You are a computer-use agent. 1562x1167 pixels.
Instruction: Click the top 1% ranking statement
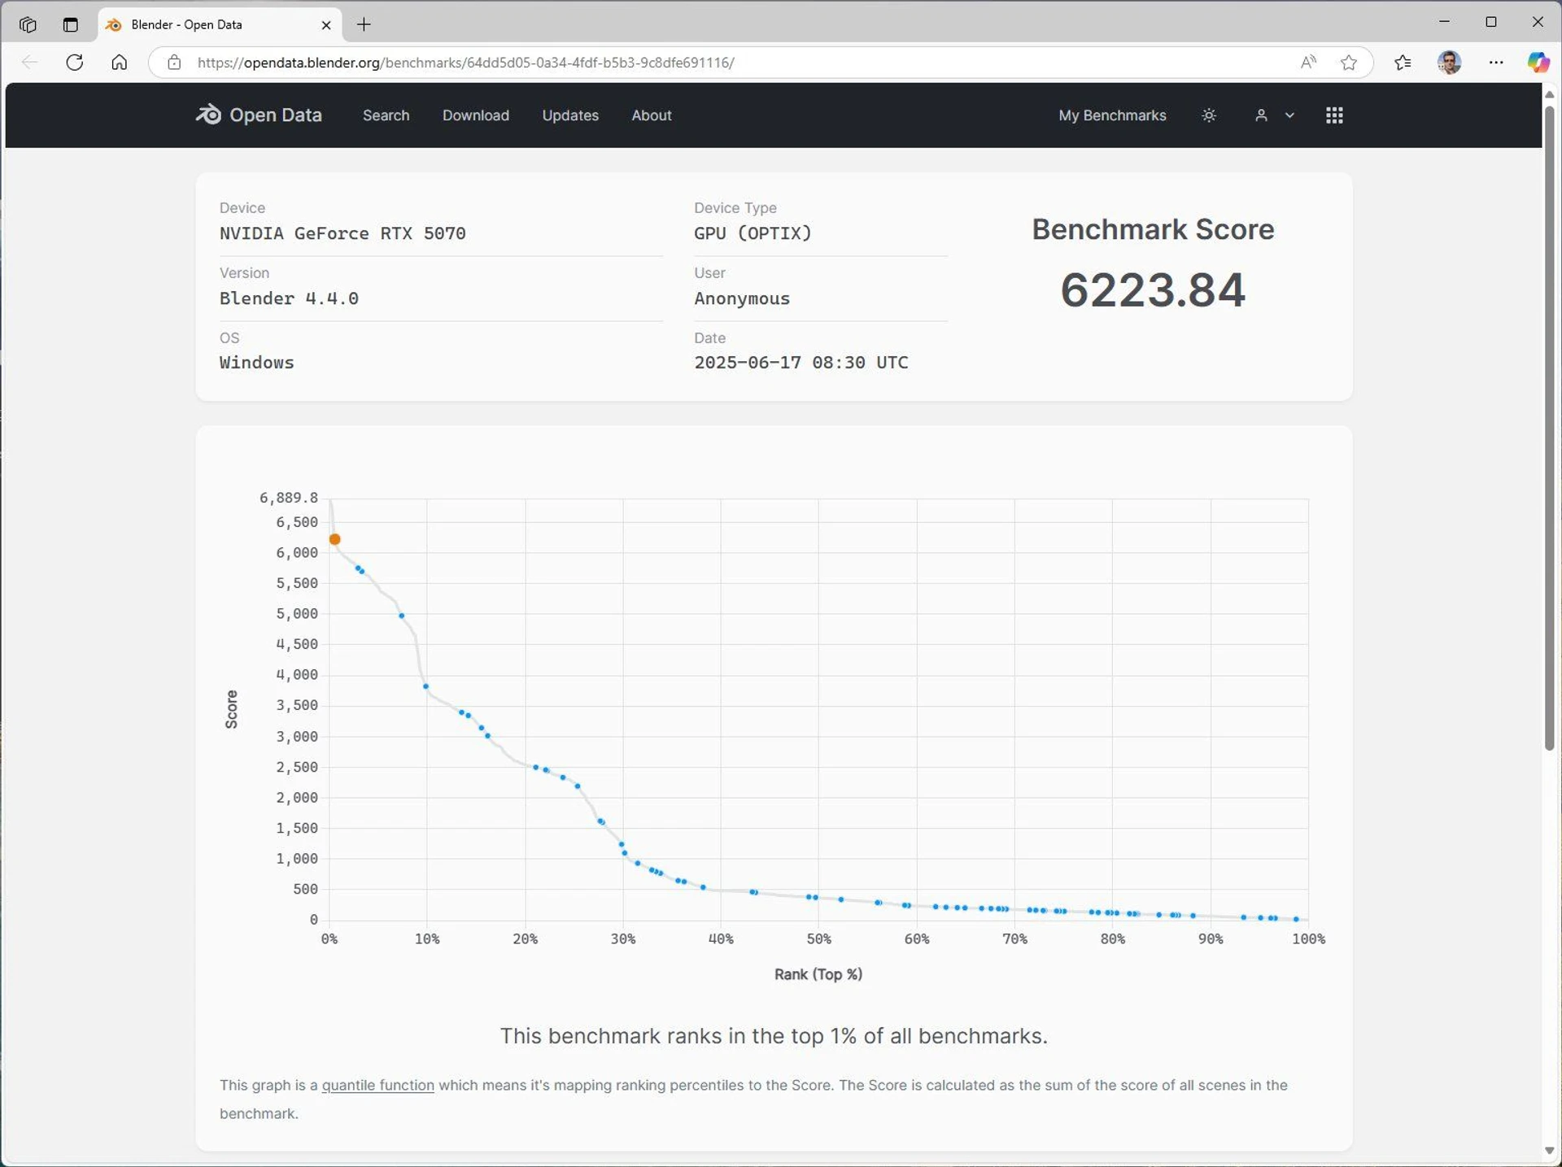coord(774,1036)
